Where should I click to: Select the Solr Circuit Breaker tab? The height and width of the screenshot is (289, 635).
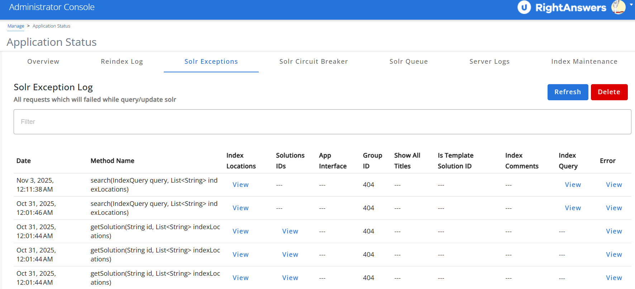[314, 62]
